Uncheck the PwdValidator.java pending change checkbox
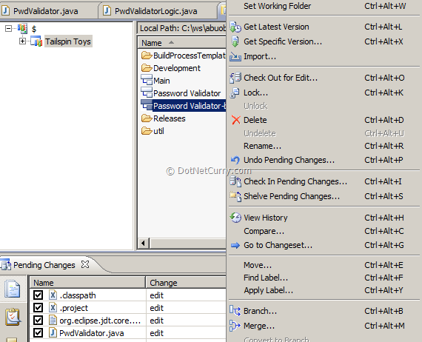The image size is (422, 342). coord(38,333)
